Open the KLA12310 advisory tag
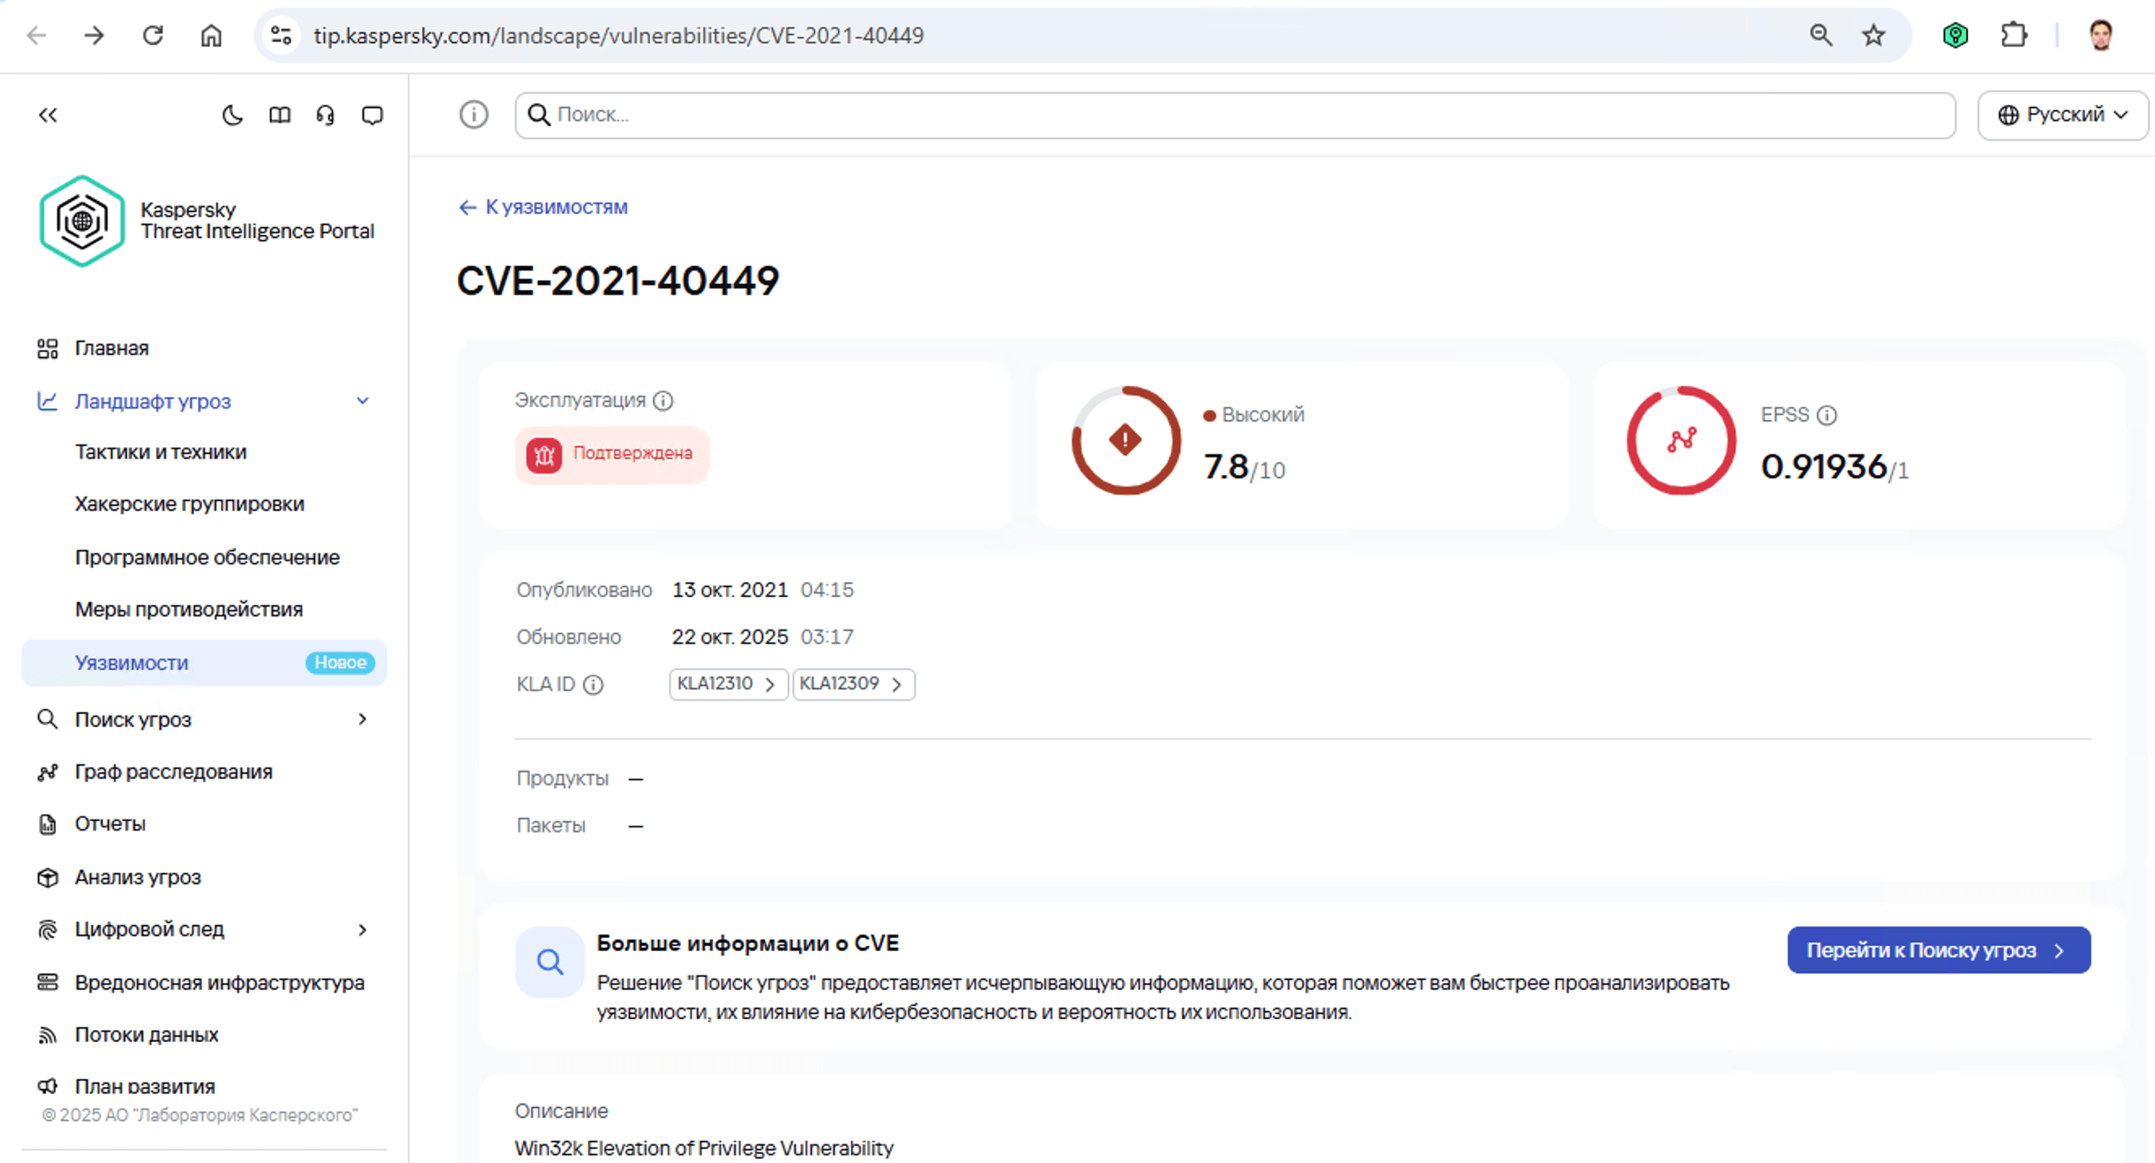This screenshot has width=2155, height=1163. [727, 684]
